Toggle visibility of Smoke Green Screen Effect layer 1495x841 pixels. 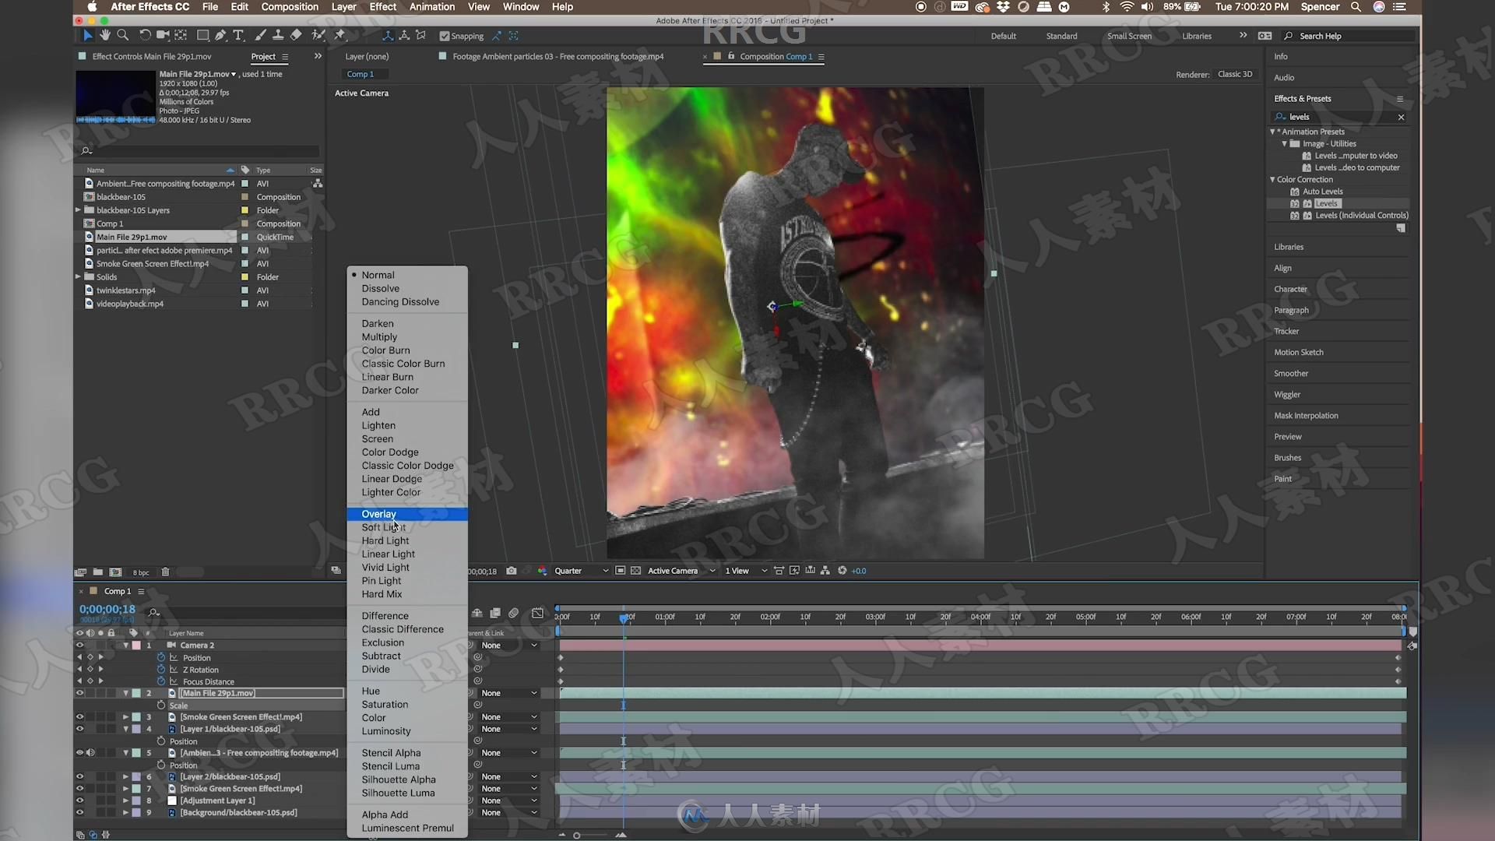click(x=79, y=716)
